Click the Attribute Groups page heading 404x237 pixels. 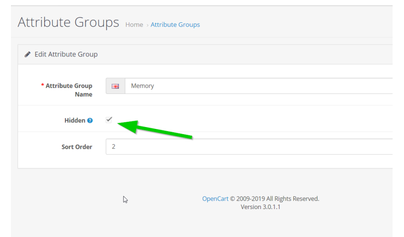(x=68, y=22)
